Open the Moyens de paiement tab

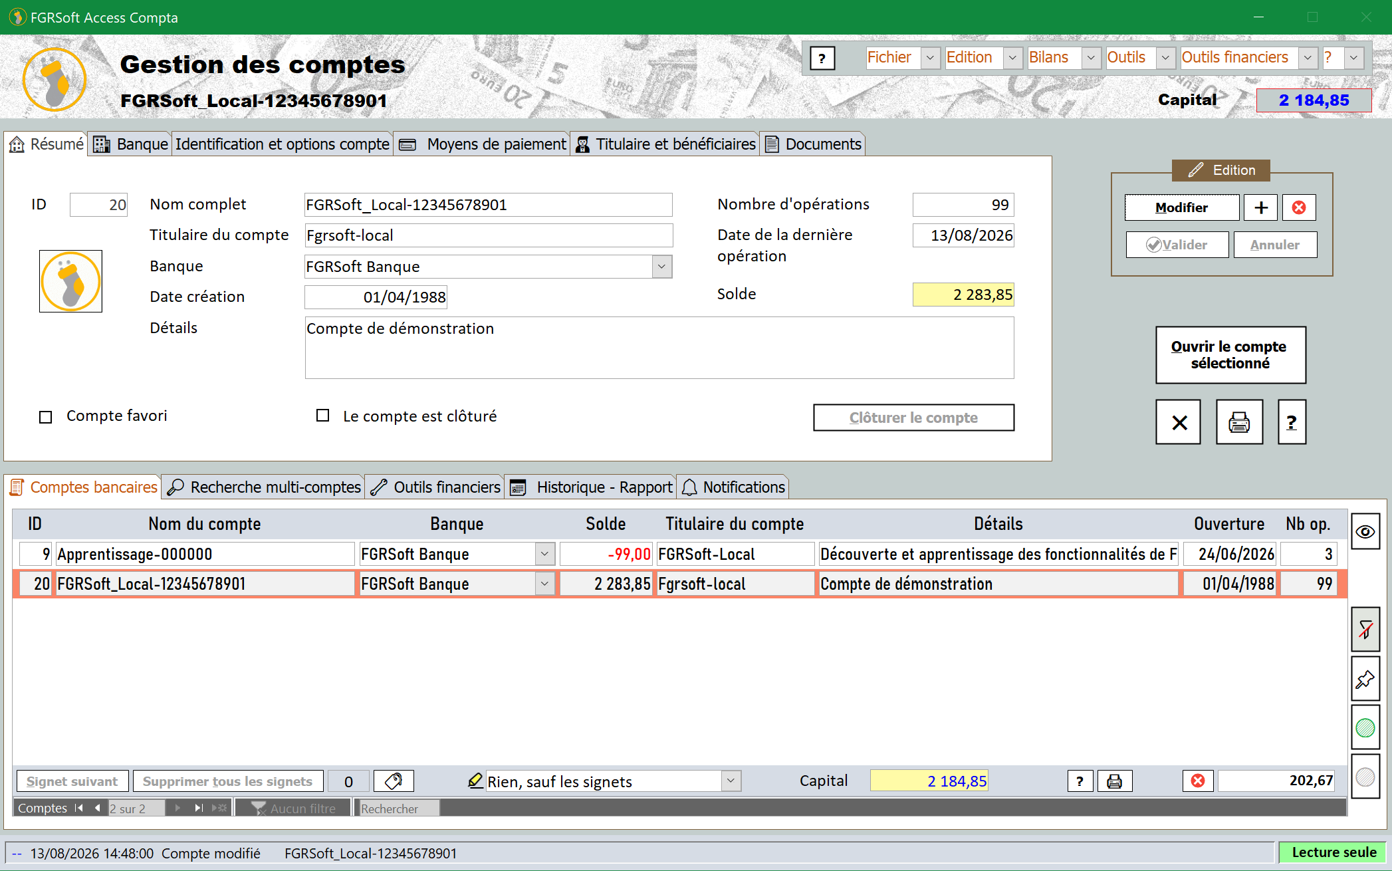[x=483, y=144]
